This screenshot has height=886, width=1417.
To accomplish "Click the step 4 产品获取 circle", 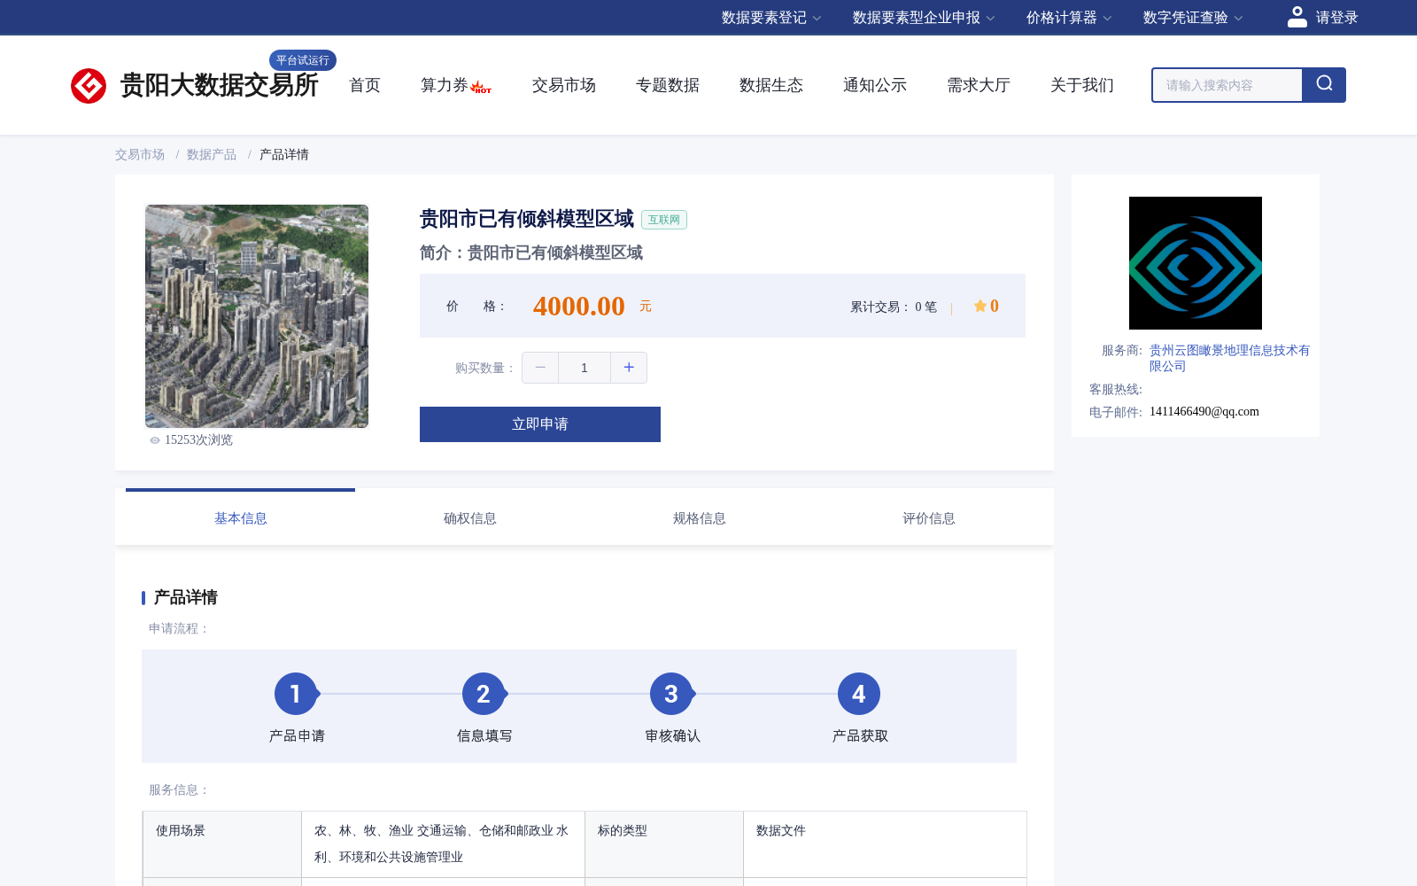I will [x=859, y=694].
